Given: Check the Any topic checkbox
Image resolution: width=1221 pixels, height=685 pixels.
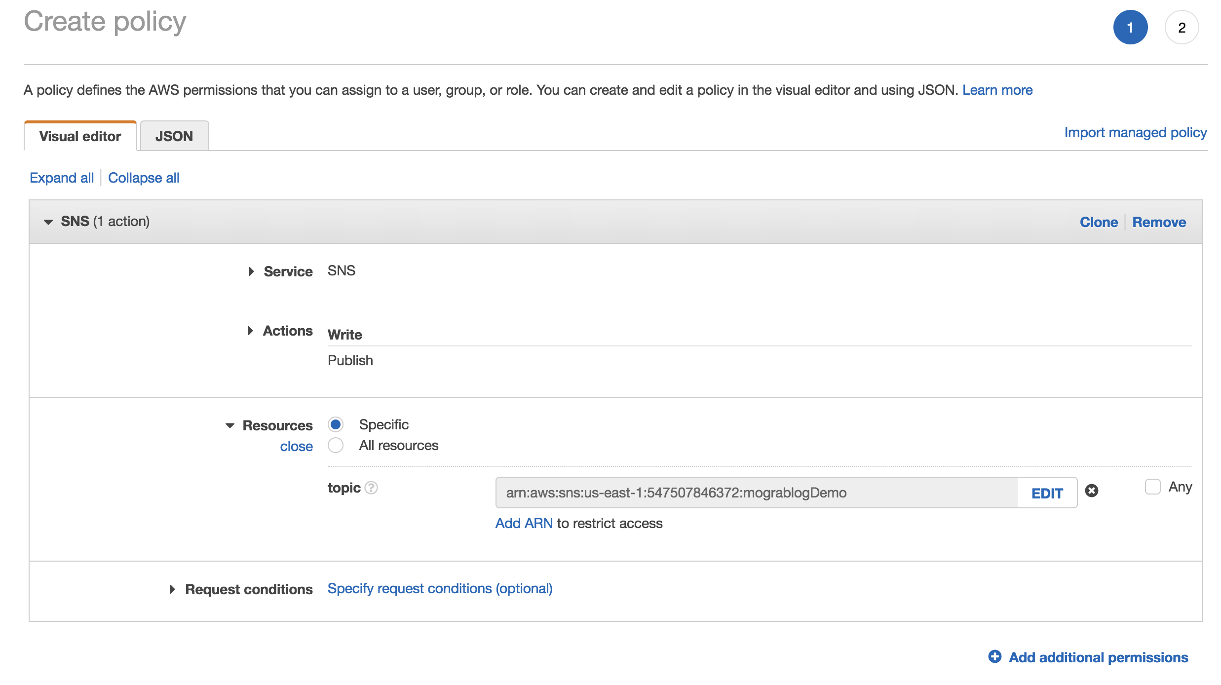Looking at the screenshot, I should click(x=1152, y=487).
